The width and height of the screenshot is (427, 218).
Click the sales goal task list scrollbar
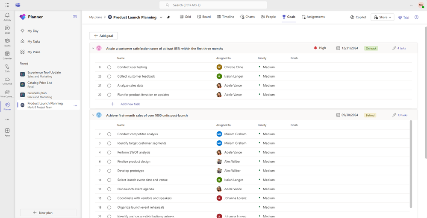point(411,164)
